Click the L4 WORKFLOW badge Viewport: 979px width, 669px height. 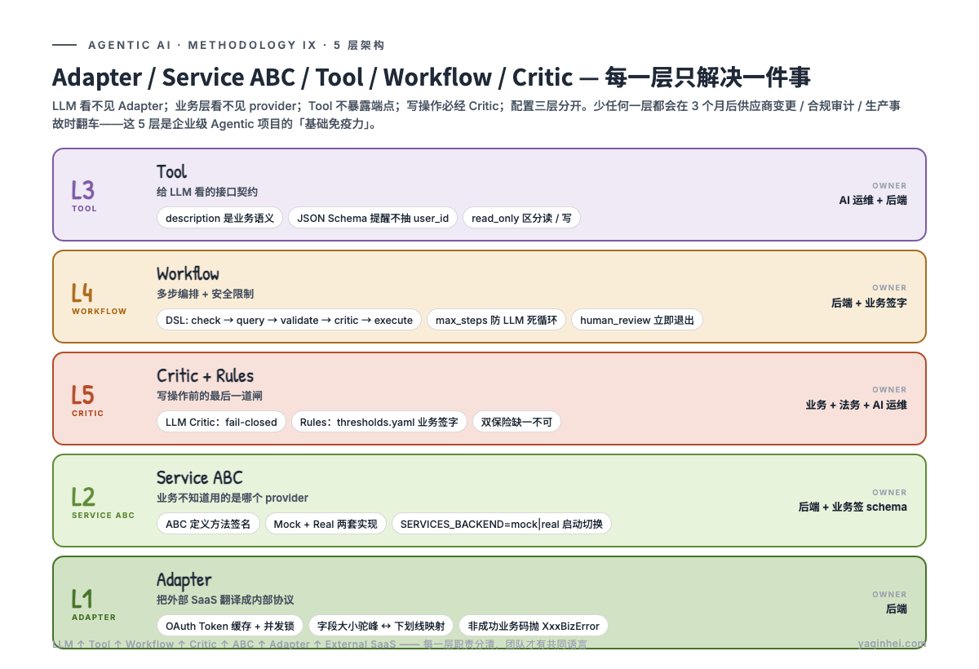99,298
